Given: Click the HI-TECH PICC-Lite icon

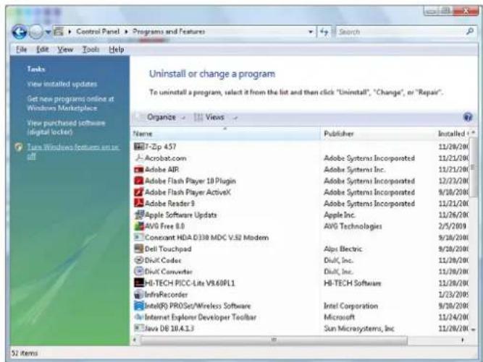Looking at the screenshot, I should tap(139, 283).
